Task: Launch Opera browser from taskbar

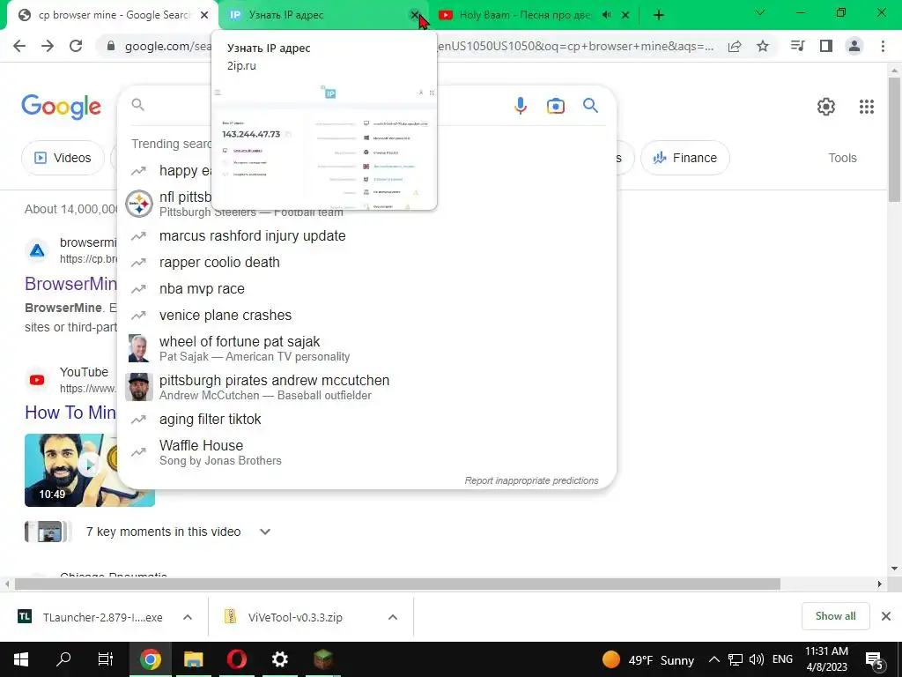Action: [236, 659]
